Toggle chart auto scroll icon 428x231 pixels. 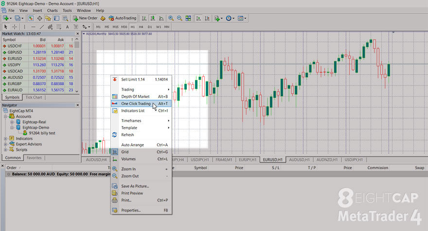pos(198,18)
